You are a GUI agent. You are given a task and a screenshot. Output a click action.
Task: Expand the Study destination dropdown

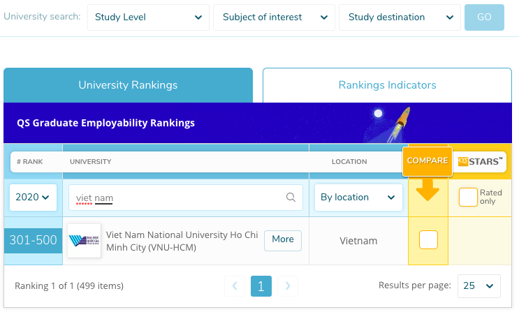400,17
